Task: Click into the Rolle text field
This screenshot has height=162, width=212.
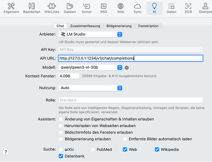Action: tap(130, 100)
